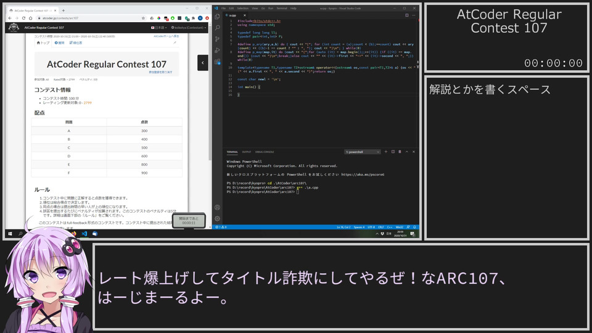Open the 日本語 language dropdown on AtCoder
This screenshot has width=592, height=333.
[x=159, y=28]
